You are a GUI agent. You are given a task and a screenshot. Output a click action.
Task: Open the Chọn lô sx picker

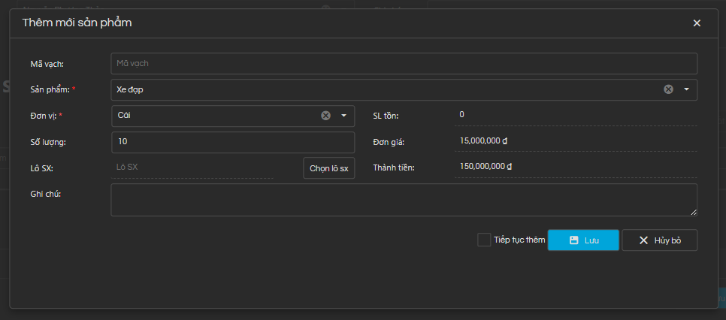pos(328,168)
